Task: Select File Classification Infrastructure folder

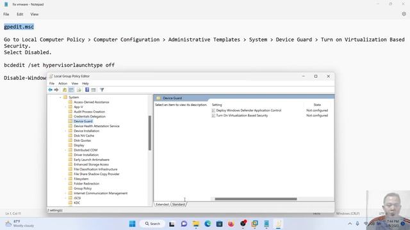Action: pos(95,169)
